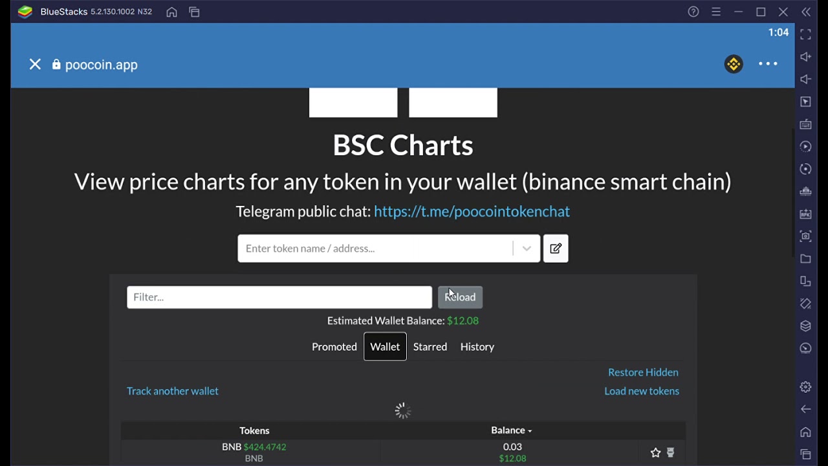Image resolution: width=828 pixels, height=466 pixels.
Task: Go to Android home via sidebar
Action: [x=805, y=432]
